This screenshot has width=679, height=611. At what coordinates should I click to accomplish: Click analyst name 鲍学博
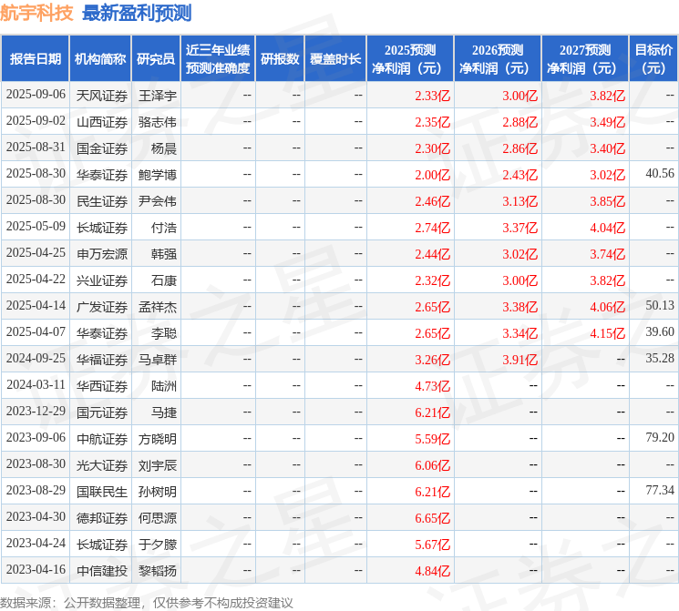pos(157,175)
